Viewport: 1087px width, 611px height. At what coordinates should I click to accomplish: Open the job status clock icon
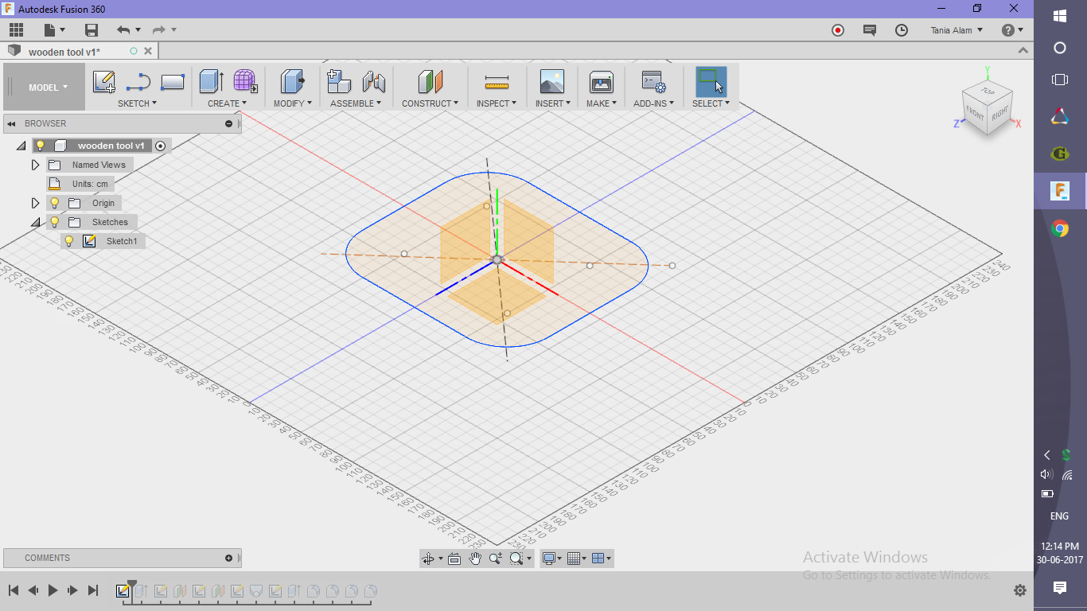click(902, 30)
